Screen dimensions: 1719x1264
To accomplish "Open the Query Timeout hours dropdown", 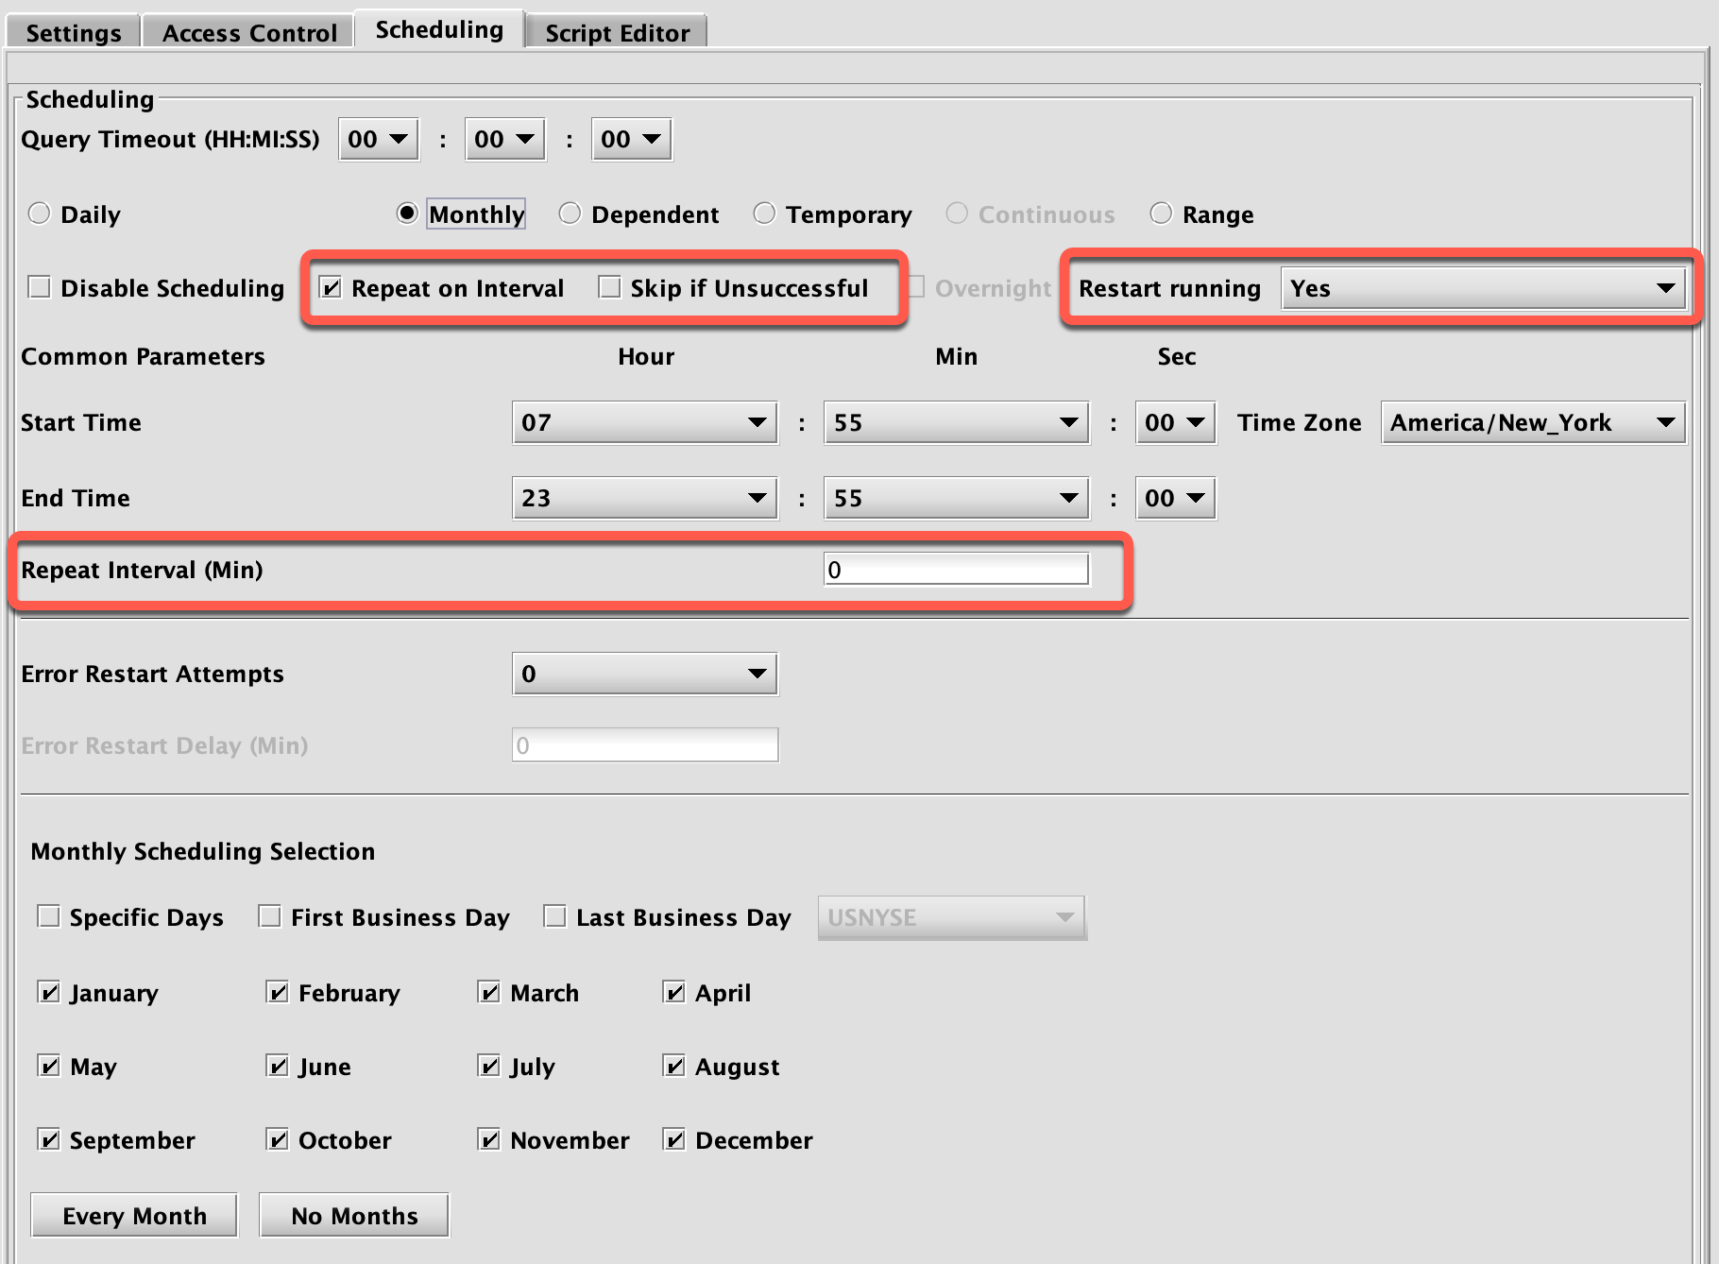I will [x=378, y=140].
